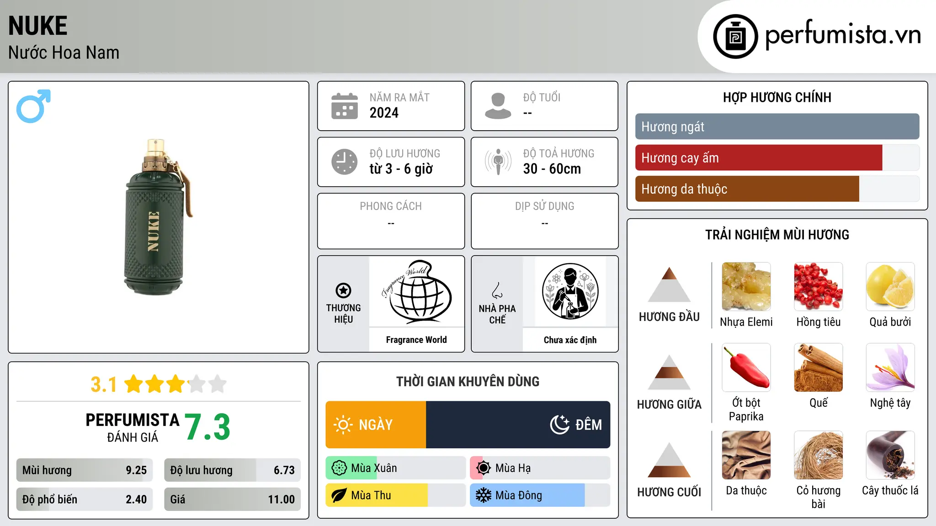Click the blue male gender symbol
The image size is (936, 526).
33,106
